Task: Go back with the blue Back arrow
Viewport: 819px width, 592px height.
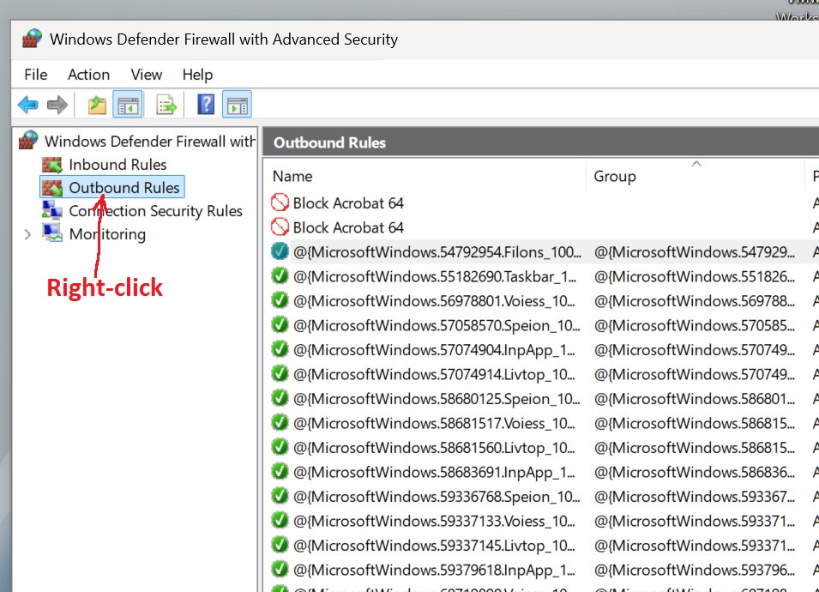Action: [27, 105]
